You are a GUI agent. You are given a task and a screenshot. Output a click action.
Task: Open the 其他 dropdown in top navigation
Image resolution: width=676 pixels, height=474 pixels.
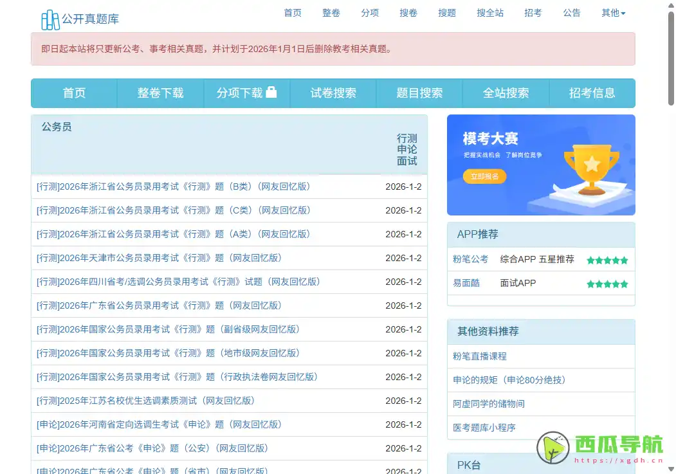coord(612,12)
